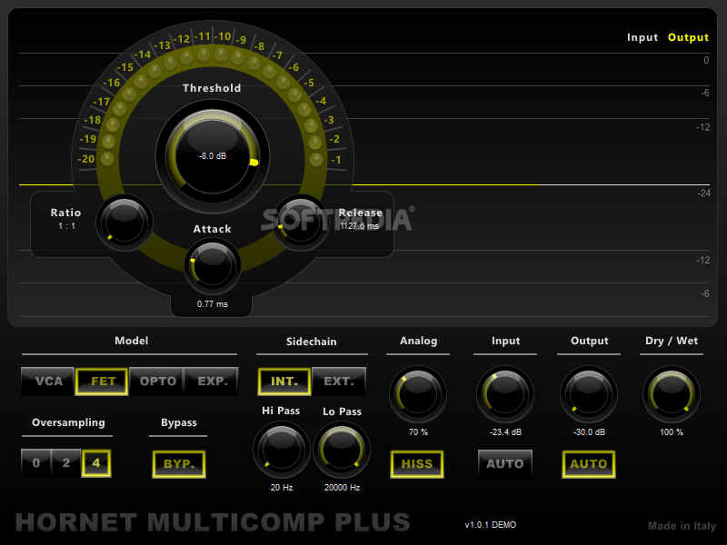Click the v1.0.1 DEMO version label
The width and height of the screenshot is (727, 545).
491,525
